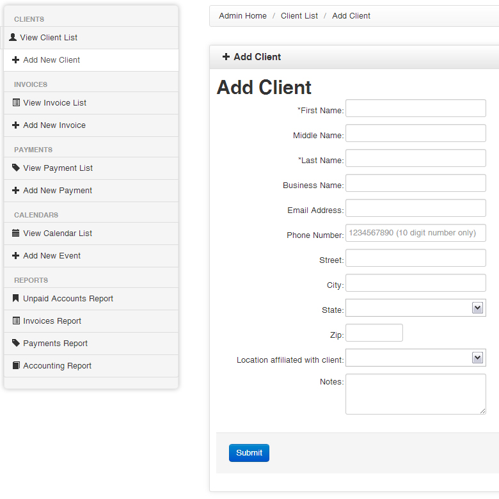Click inside the Notes text area

(x=416, y=394)
